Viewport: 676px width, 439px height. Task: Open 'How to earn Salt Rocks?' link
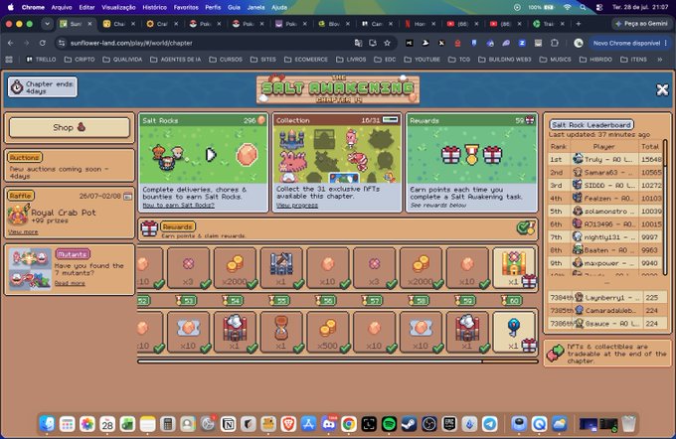point(178,205)
